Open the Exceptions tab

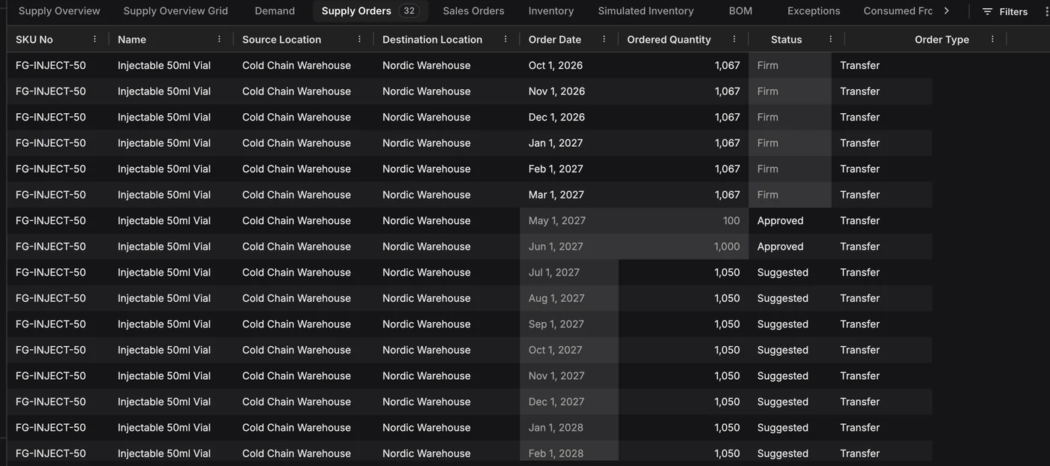814,10
